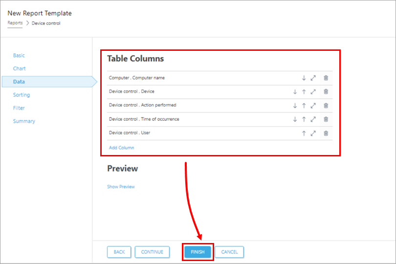The image size is (396, 264).
Task: Expand the Device column row
Action: pyautogui.click(x=313, y=91)
